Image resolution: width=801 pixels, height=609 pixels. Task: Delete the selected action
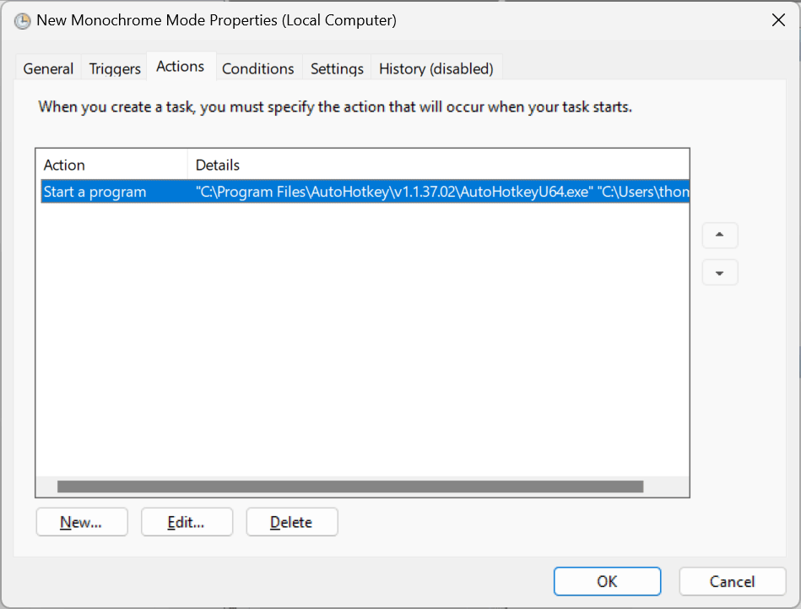point(292,521)
